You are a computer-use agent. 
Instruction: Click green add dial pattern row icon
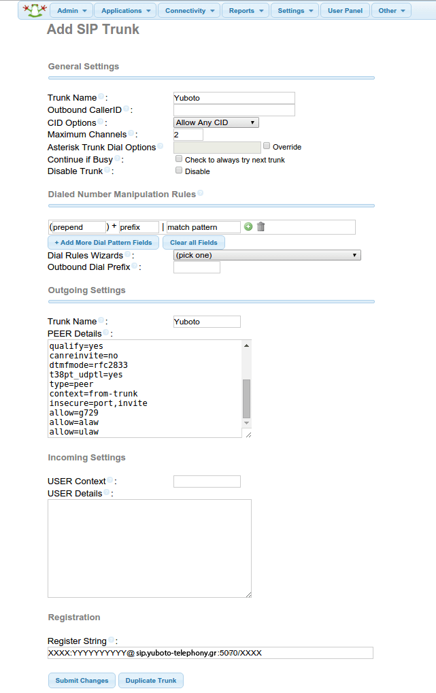tap(248, 226)
